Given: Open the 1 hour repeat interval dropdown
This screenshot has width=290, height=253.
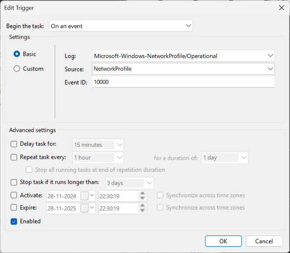Looking at the screenshot, I should point(98,157).
